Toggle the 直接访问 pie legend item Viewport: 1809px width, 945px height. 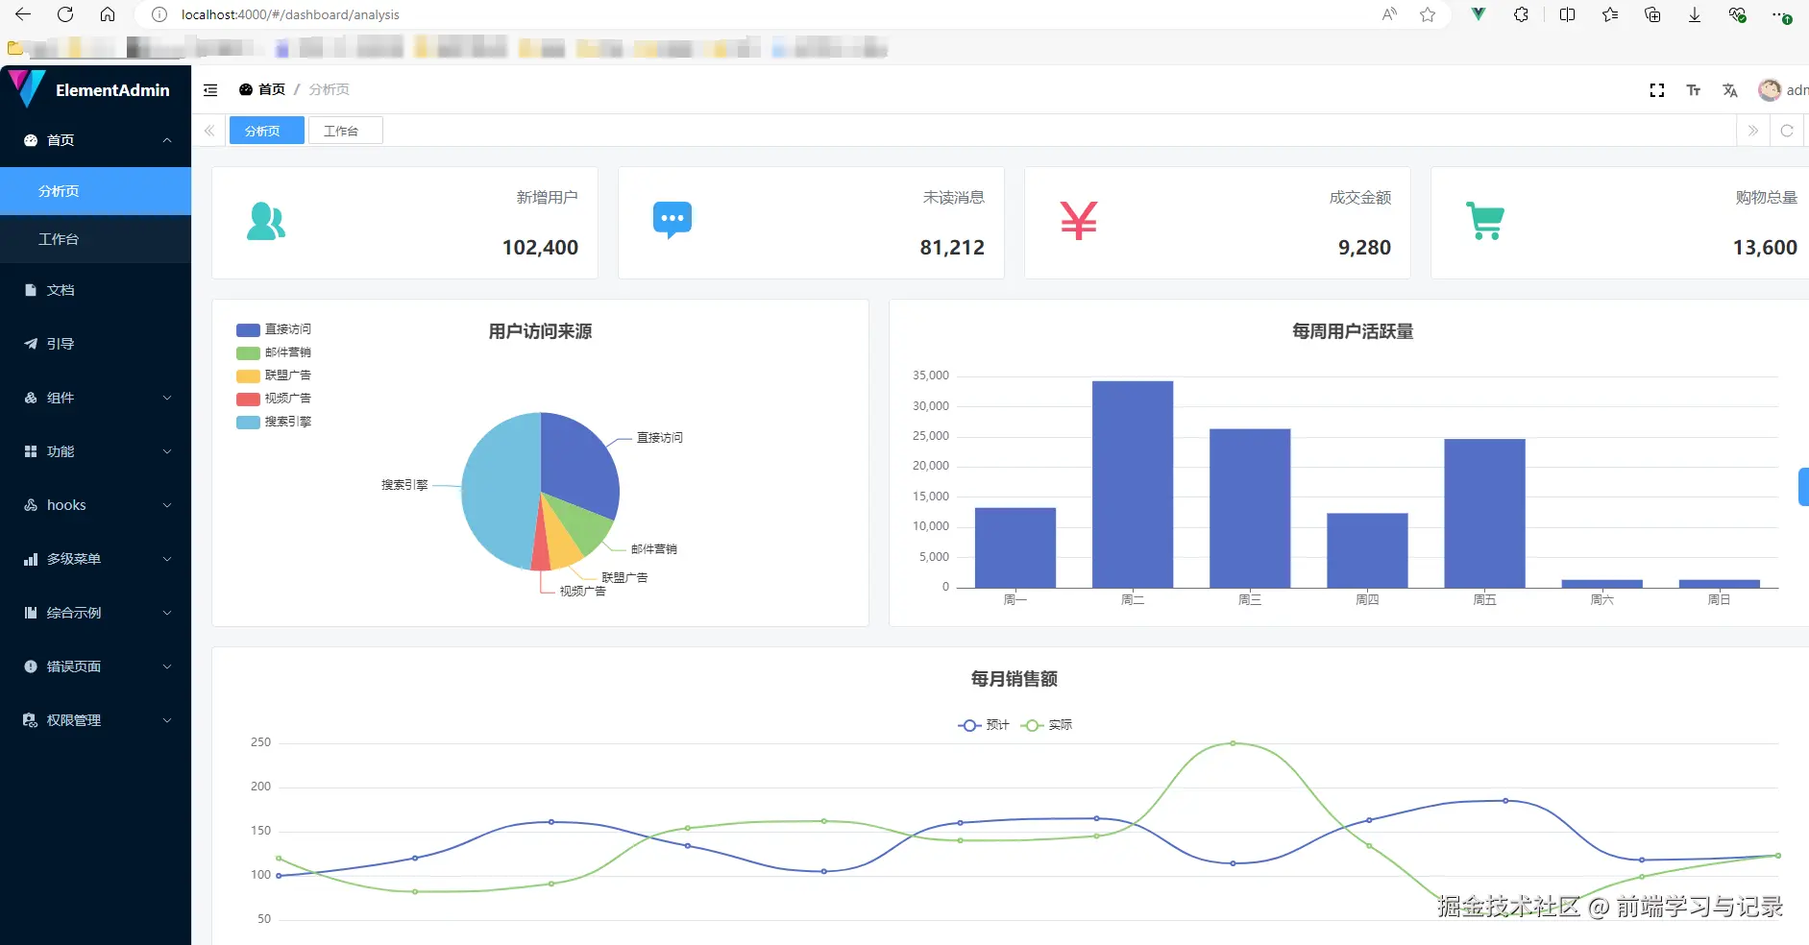(274, 329)
